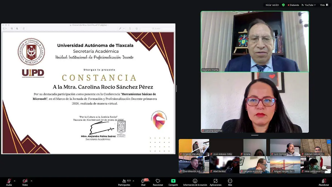Image resolution: width=332 pixels, height=187 pixels.
Task: Click the green security shield icon
Action: coord(283,5)
